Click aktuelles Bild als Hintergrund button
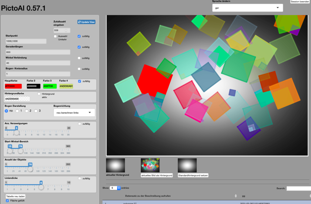The width and height of the screenshot is (311, 204). point(157,175)
